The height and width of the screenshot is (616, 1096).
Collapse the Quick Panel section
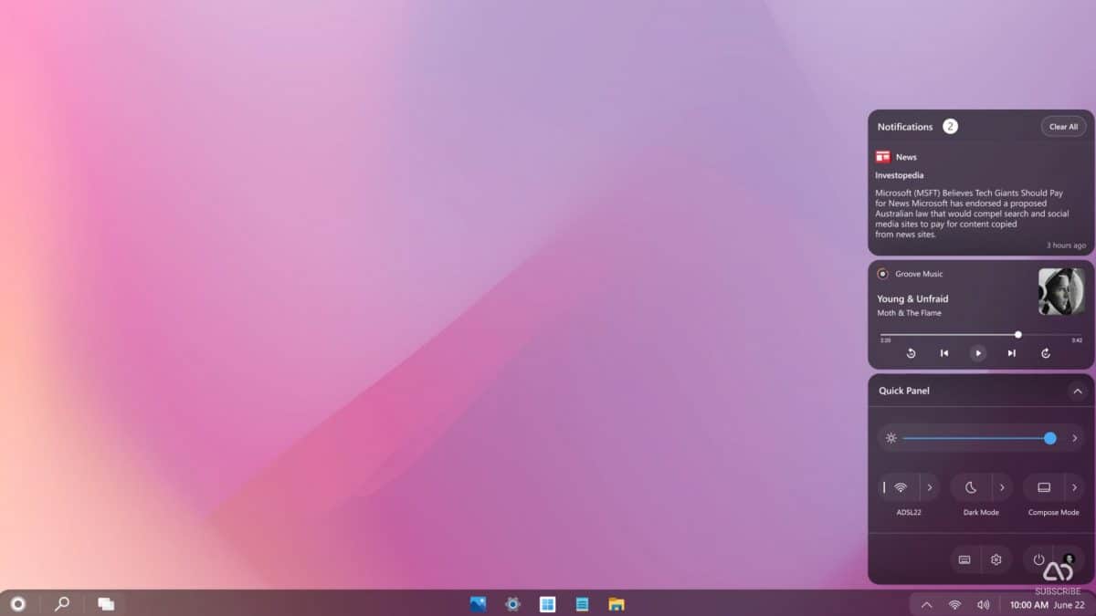point(1076,391)
